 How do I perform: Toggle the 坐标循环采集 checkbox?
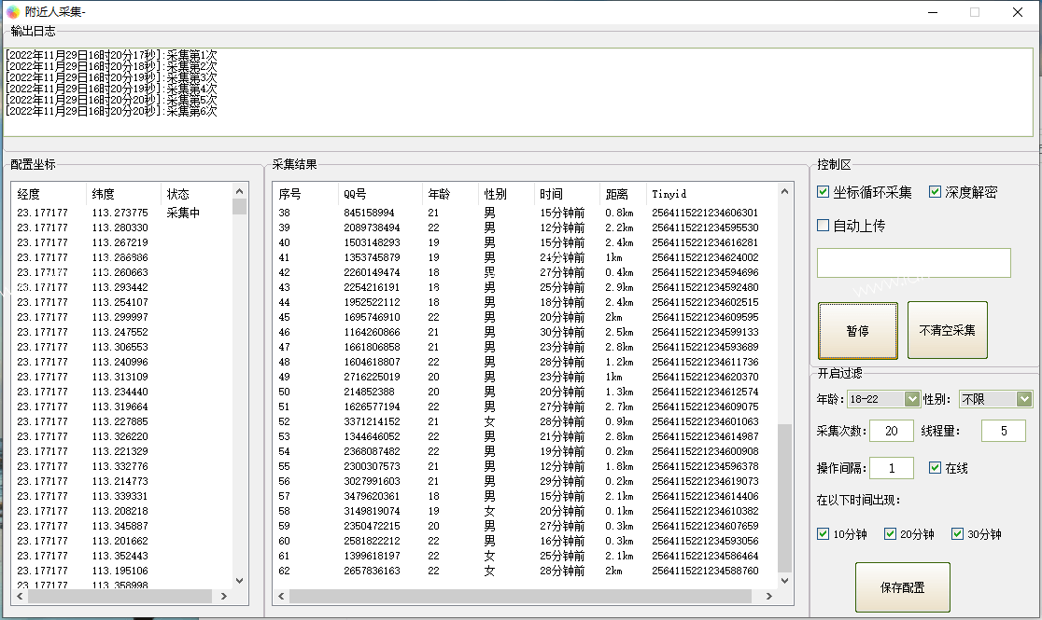(x=823, y=192)
